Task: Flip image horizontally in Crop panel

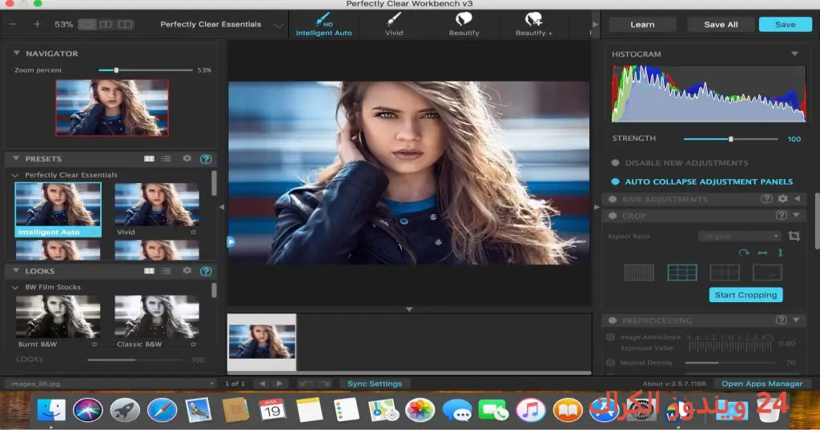Action: [762, 253]
